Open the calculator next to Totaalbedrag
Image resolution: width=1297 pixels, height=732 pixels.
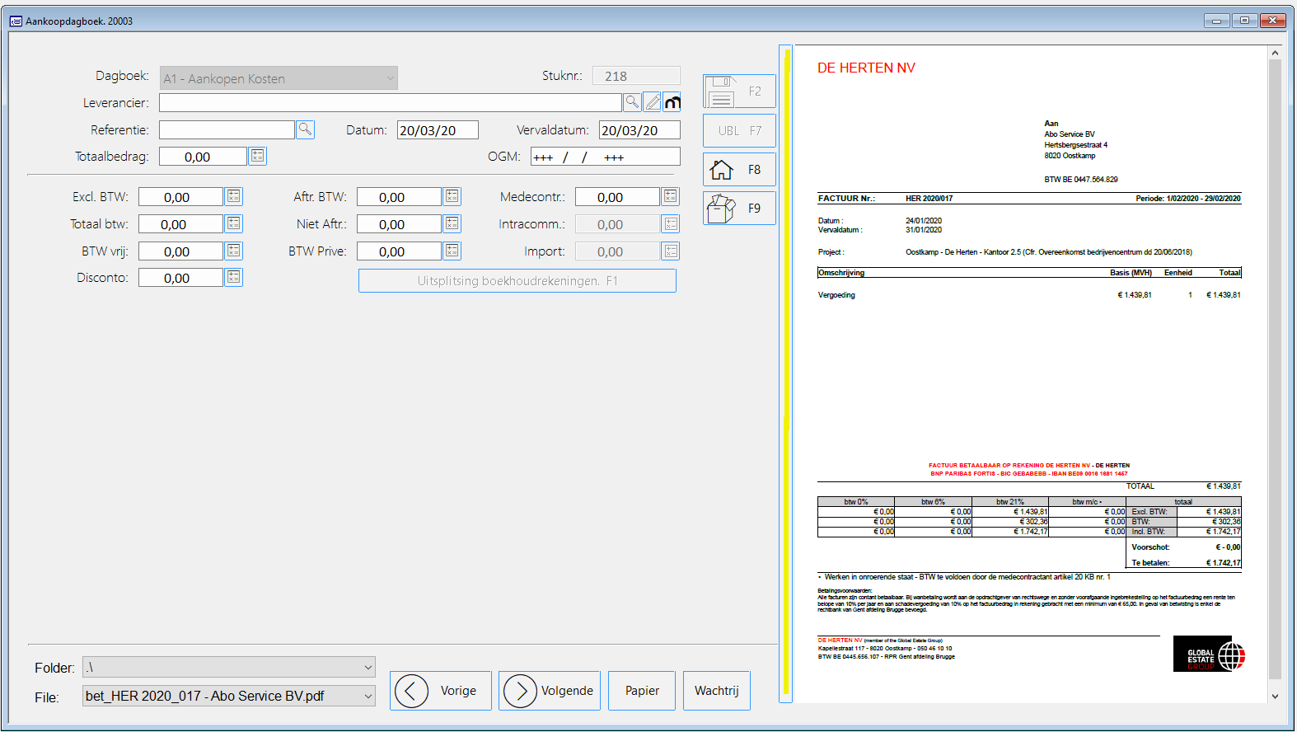click(257, 157)
